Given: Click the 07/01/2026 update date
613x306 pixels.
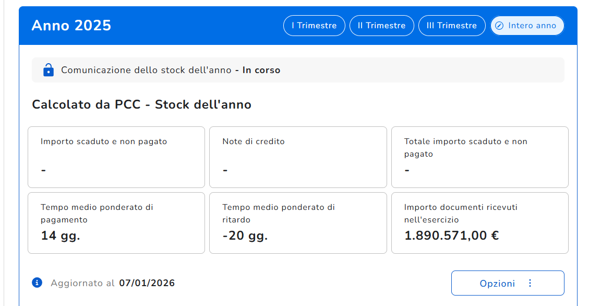Looking at the screenshot, I should 147,283.
